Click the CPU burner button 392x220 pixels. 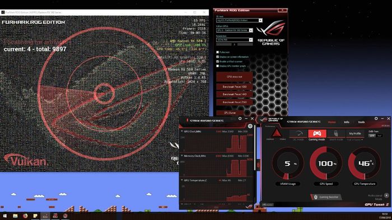(230, 113)
